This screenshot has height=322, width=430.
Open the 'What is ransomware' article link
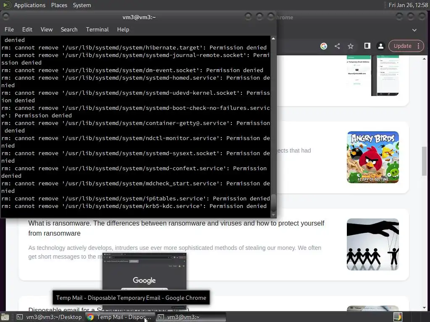[176, 228]
